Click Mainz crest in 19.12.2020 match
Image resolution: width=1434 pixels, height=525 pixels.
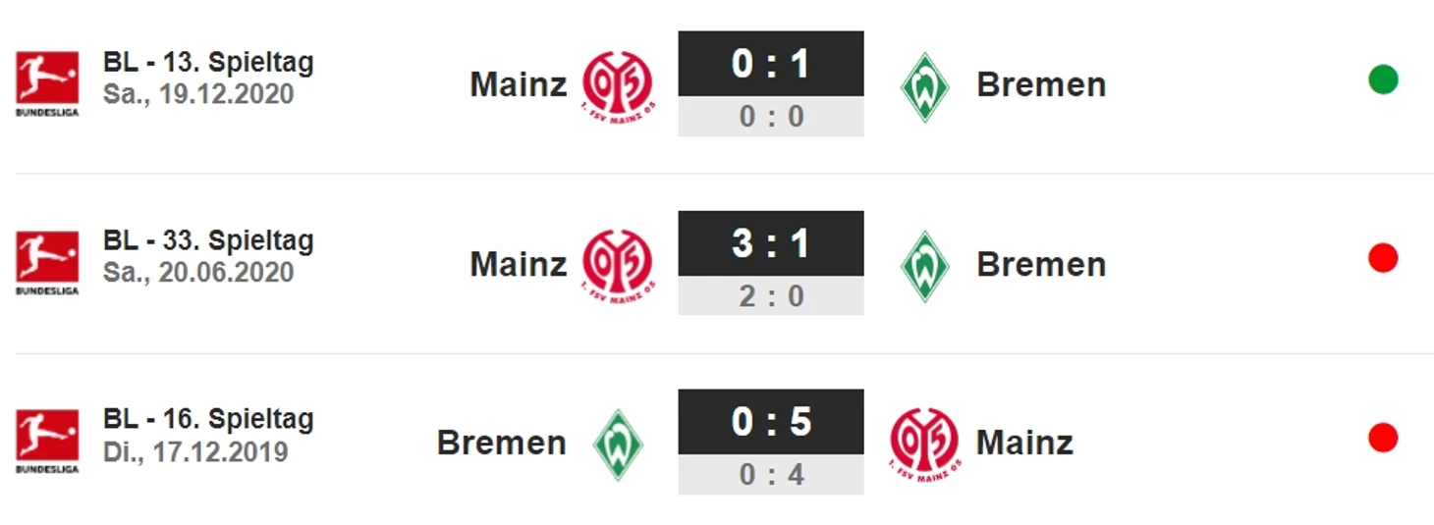pyautogui.click(x=617, y=84)
